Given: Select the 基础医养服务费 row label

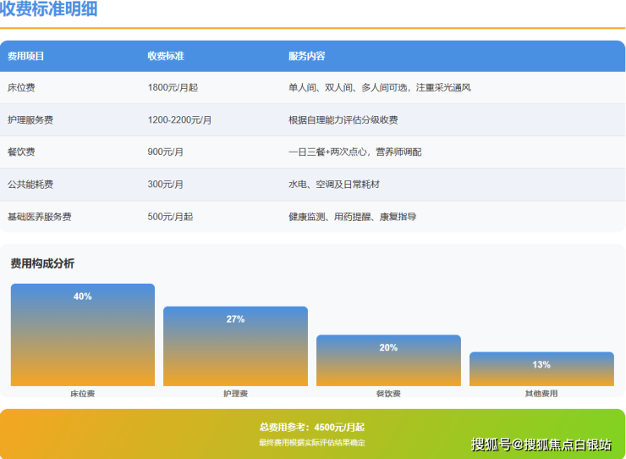Looking at the screenshot, I should pyautogui.click(x=39, y=217).
